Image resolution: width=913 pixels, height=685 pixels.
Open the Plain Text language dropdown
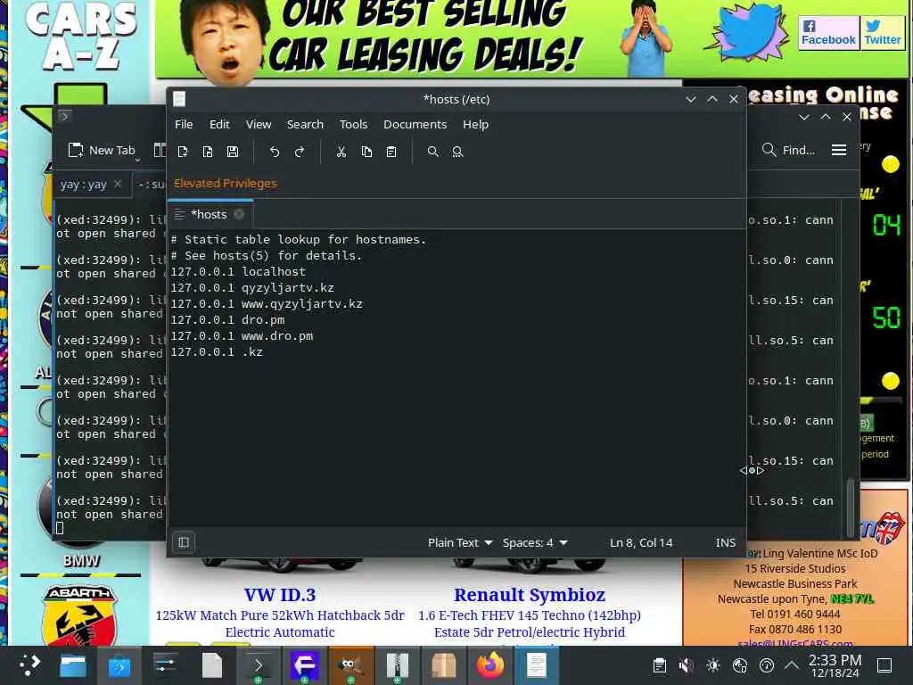(x=460, y=542)
